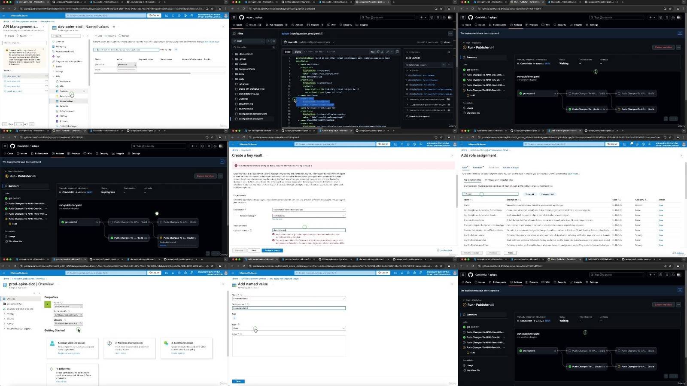Close the Create a key vault blade
Screen dimensions: 687x386
(x=452, y=155)
